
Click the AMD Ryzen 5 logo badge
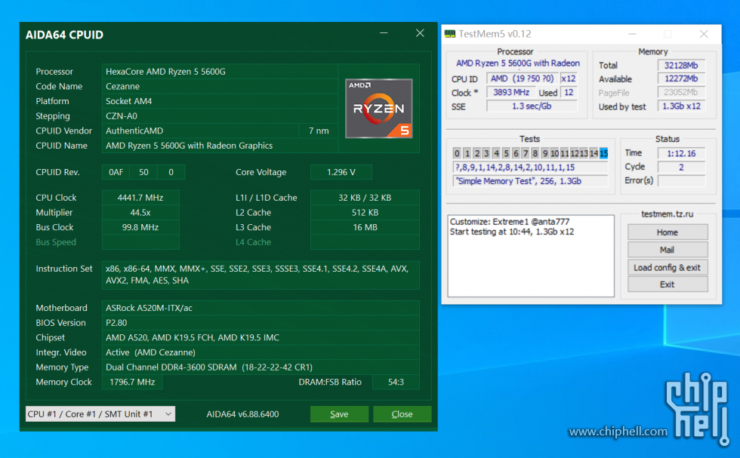[x=378, y=109]
